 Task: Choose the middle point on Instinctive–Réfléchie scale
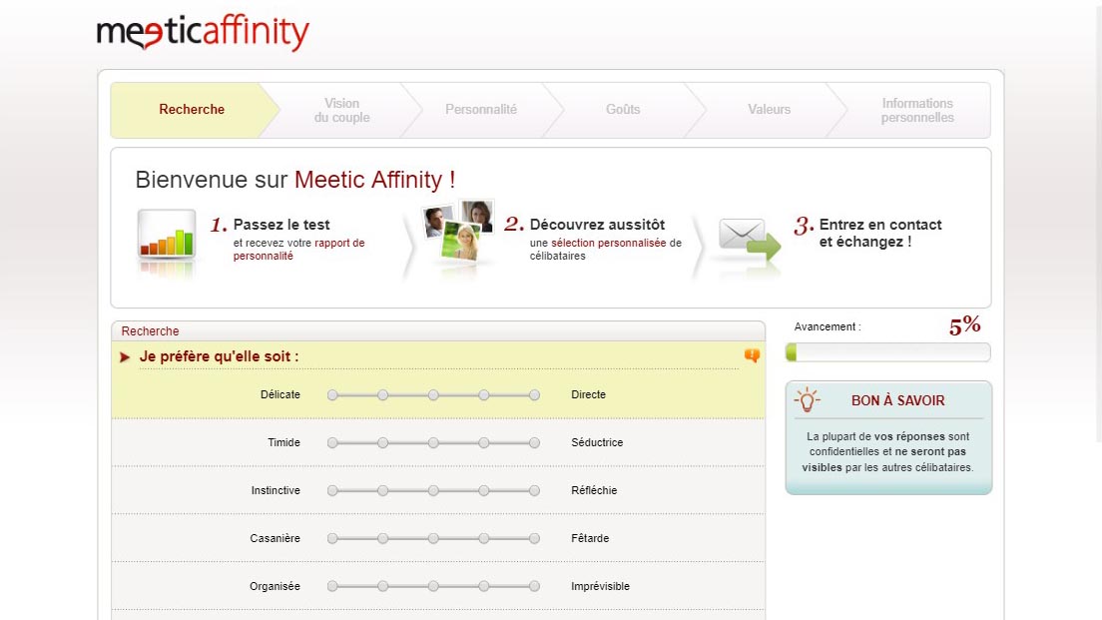pos(433,490)
